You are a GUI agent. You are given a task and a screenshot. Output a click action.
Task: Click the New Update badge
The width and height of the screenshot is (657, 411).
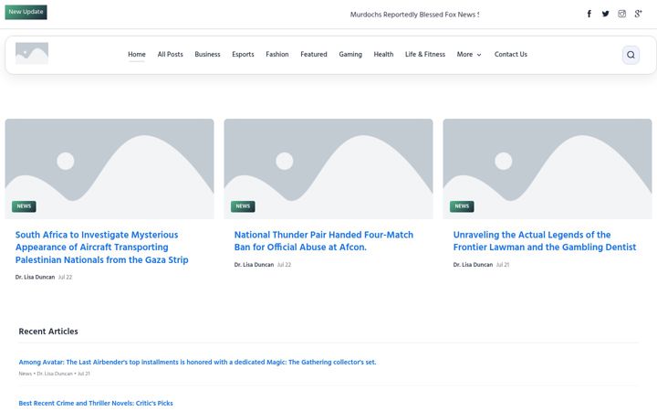pyautogui.click(x=26, y=12)
